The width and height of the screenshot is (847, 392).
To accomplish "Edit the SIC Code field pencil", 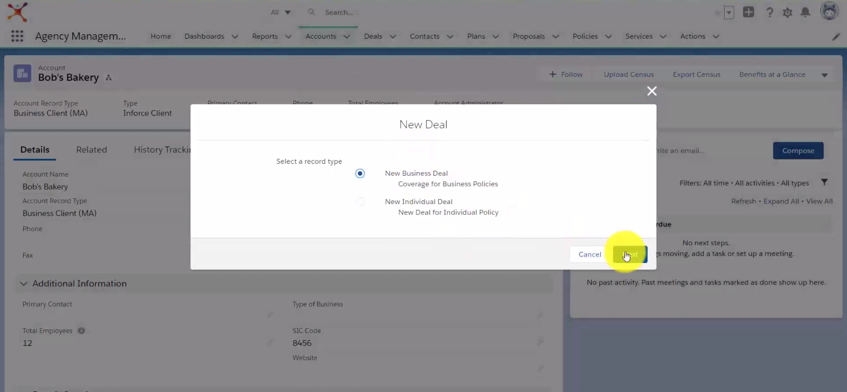I will pos(540,342).
